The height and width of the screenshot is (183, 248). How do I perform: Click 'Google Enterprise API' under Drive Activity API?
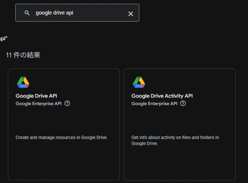coord(154,104)
